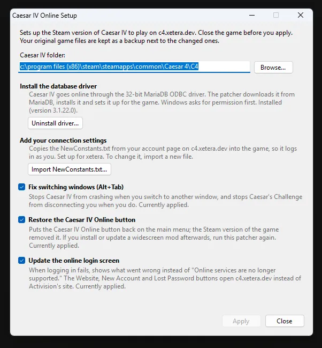Close window using title bar X
The image size is (322, 348).
pos(301,16)
